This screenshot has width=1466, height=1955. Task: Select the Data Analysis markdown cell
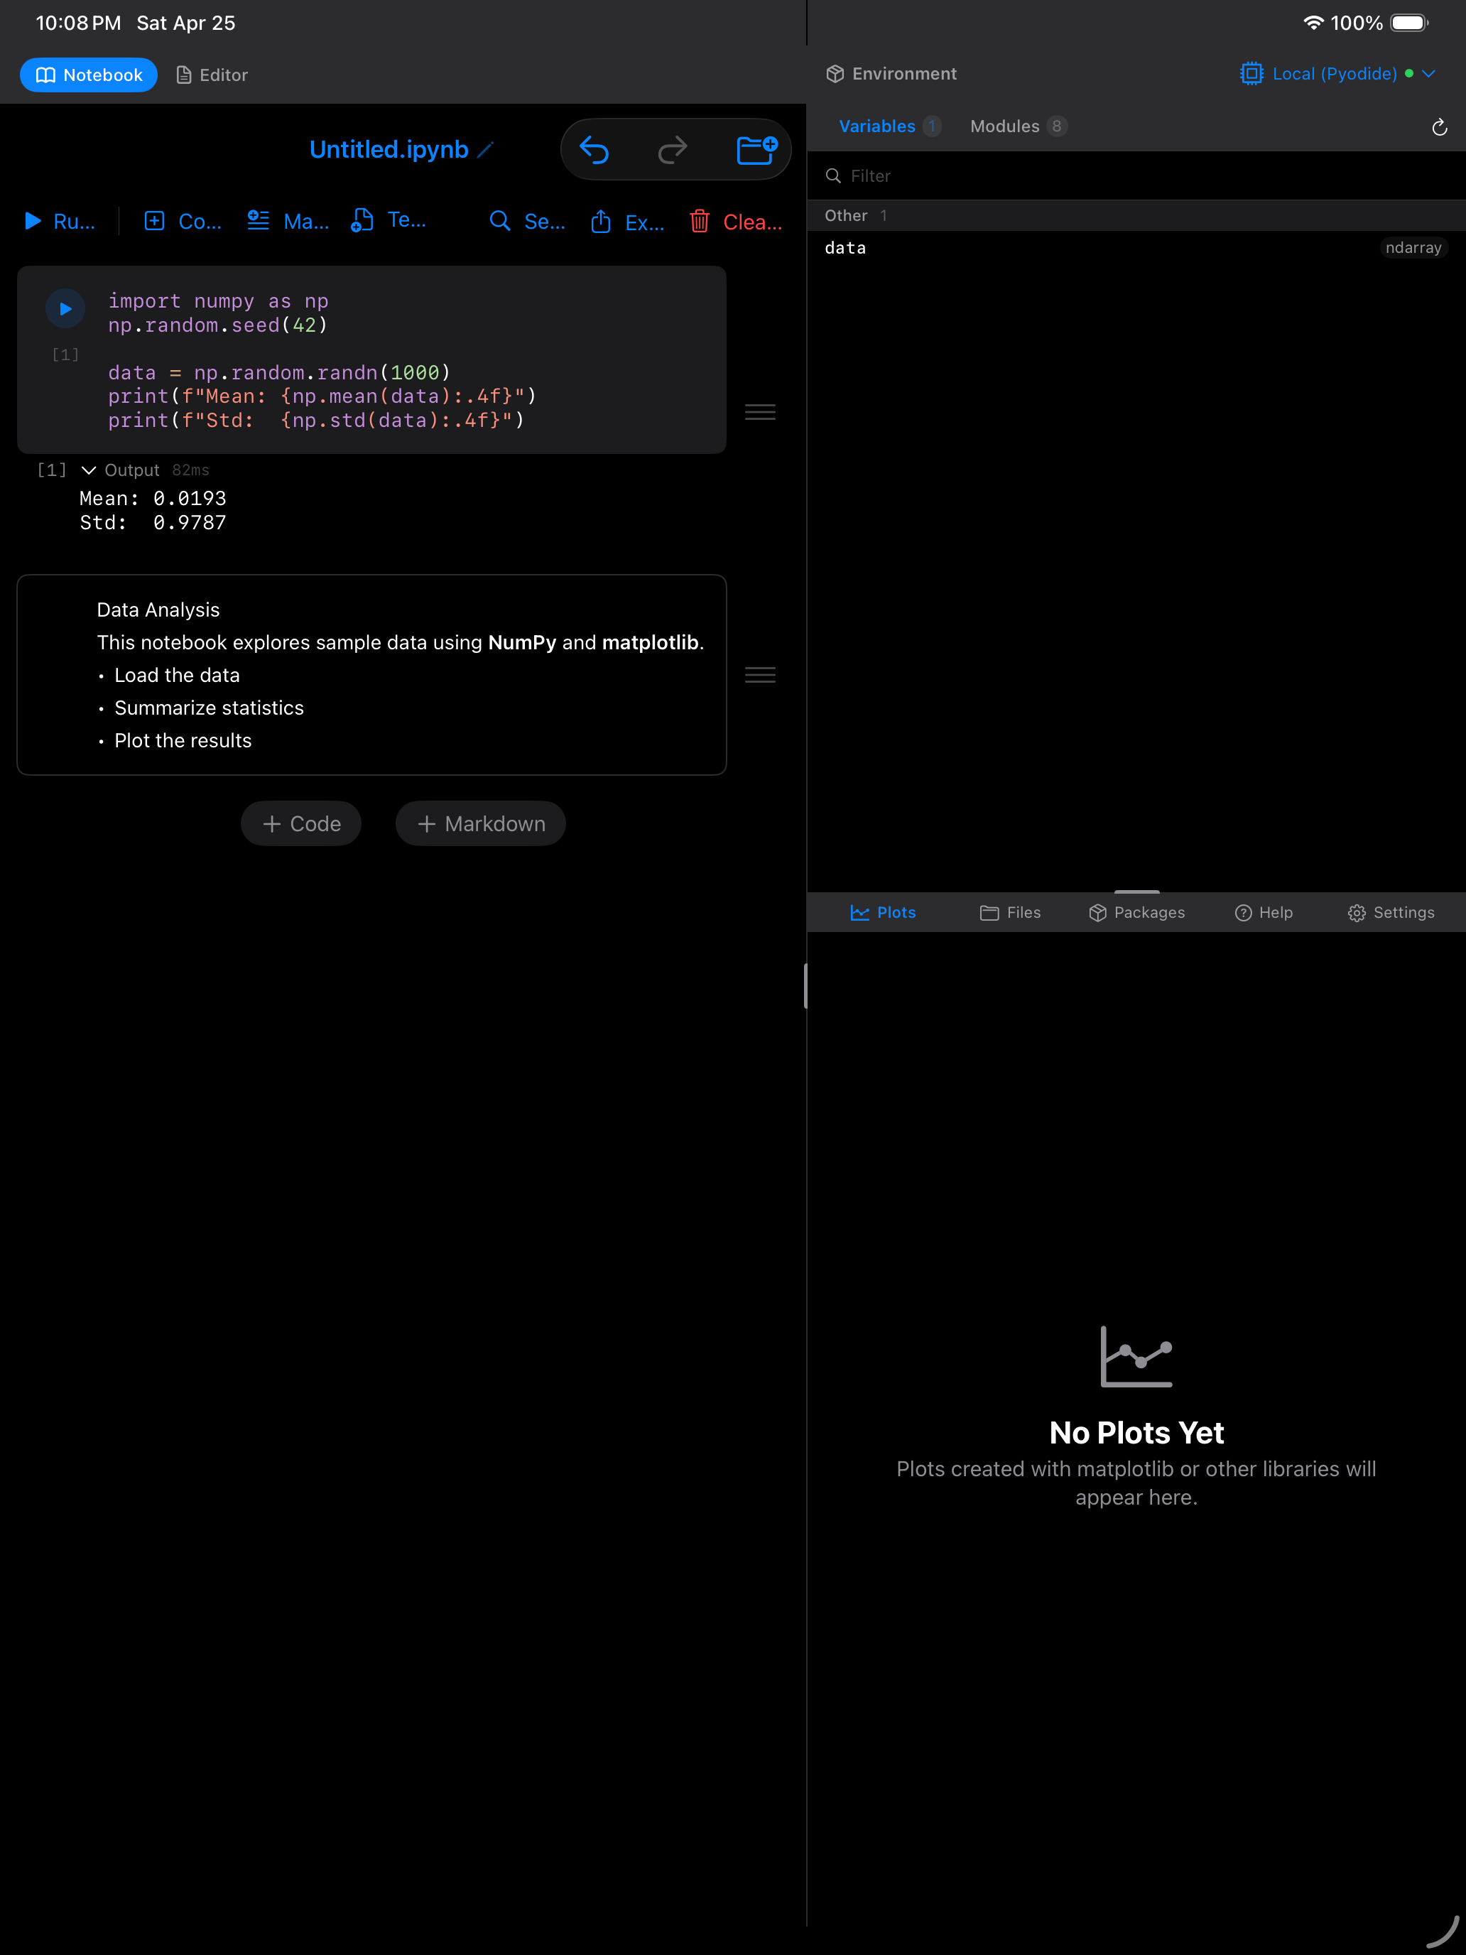pos(371,676)
